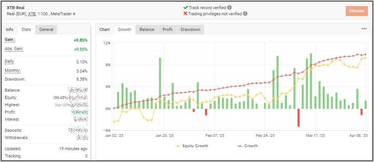Click the large red negative bar in chart
This screenshot has height=162, width=374.
point(298,117)
